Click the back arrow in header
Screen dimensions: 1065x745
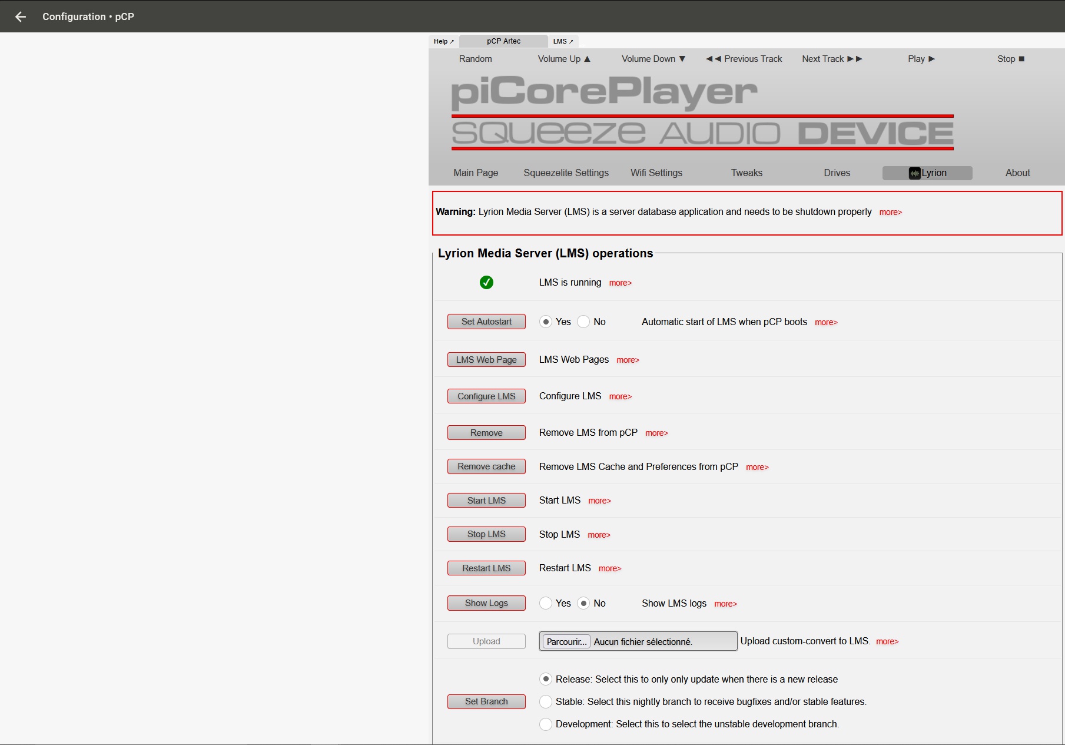[x=21, y=16]
